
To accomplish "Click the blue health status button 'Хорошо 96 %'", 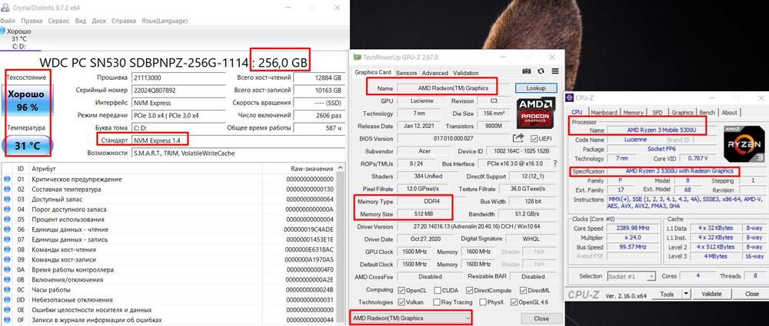I will 26,100.
